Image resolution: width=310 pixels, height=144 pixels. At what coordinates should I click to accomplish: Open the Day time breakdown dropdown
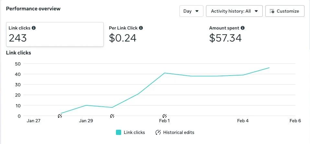pos(191,11)
